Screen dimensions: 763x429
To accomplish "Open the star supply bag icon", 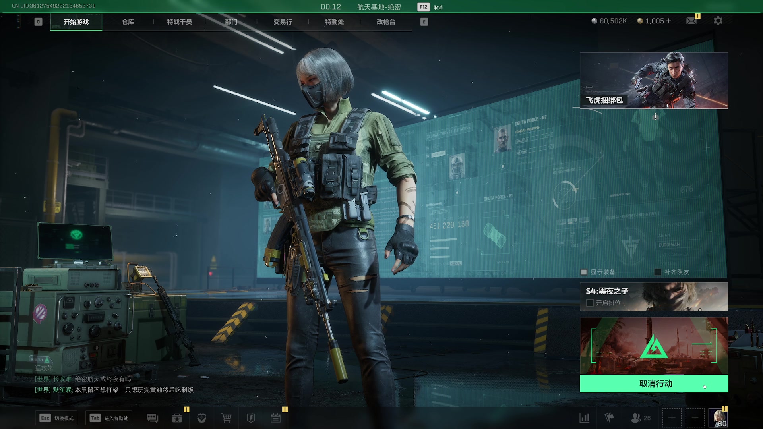I will click(x=177, y=418).
